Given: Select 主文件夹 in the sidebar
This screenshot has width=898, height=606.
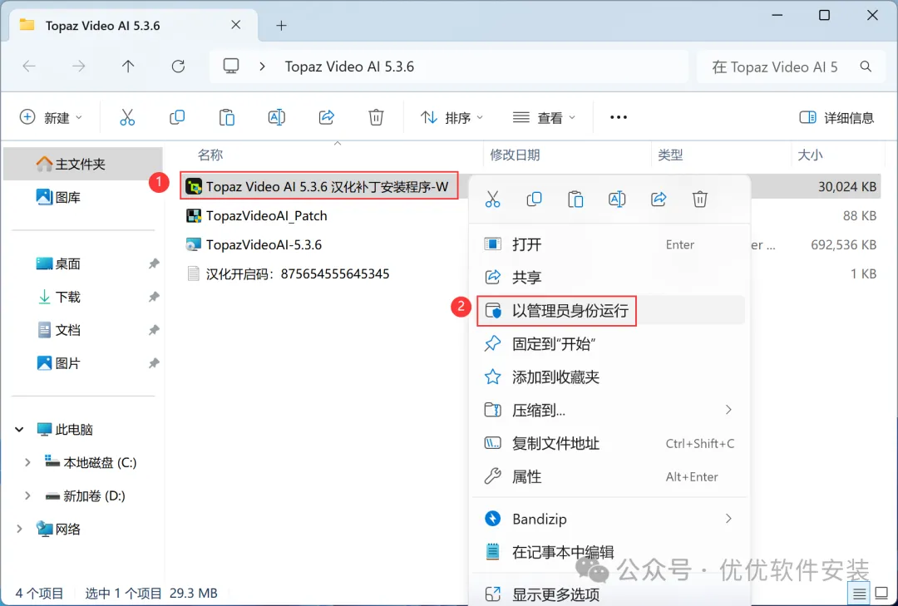Looking at the screenshot, I should (x=83, y=164).
